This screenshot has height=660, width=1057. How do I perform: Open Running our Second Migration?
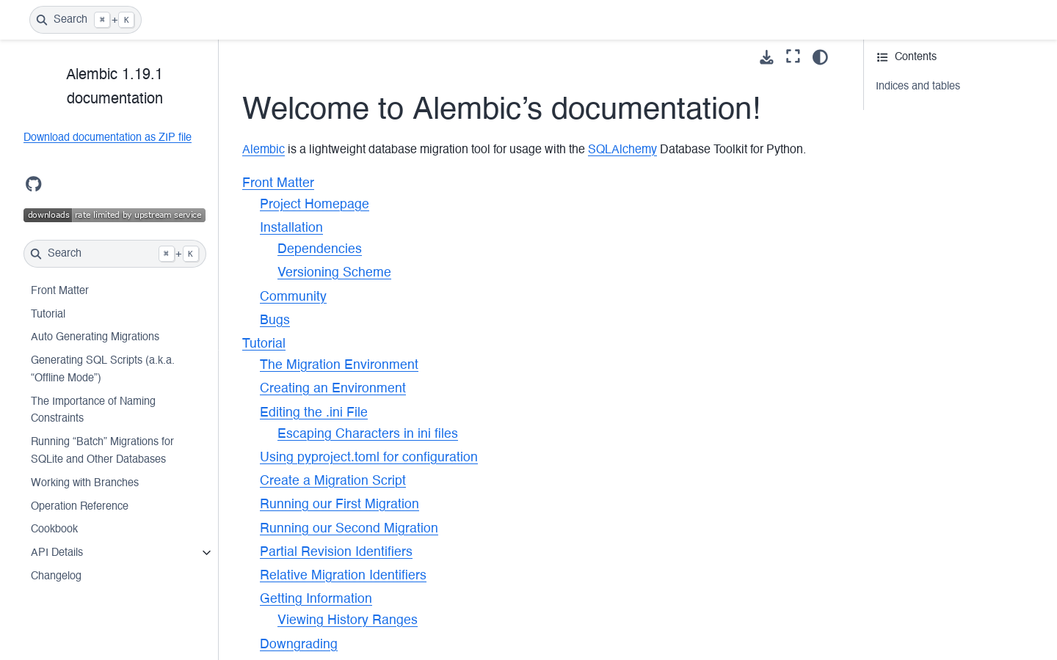click(x=349, y=528)
